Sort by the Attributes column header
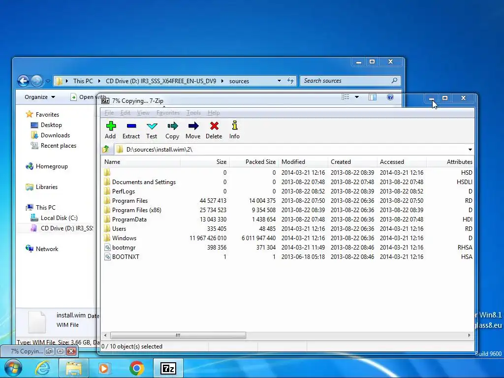Image resolution: width=504 pixels, height=378 pixels. click(450, 161)
